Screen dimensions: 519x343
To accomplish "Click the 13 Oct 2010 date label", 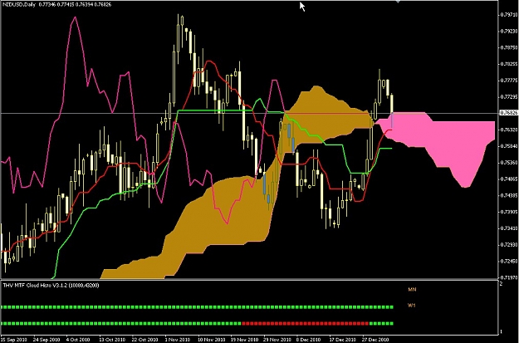I will point(112,340).
